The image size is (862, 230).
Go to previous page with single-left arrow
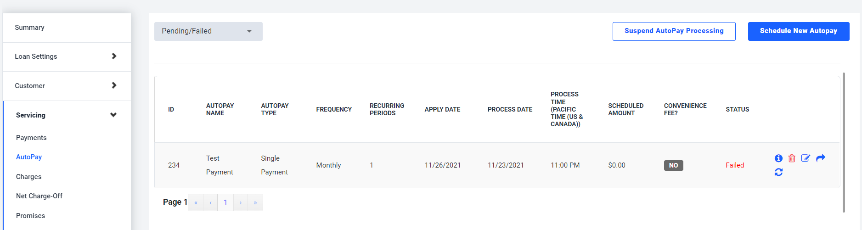[210, 202]
